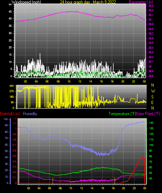Click the "360" wind direction axis value

click(x=11, y=86)
